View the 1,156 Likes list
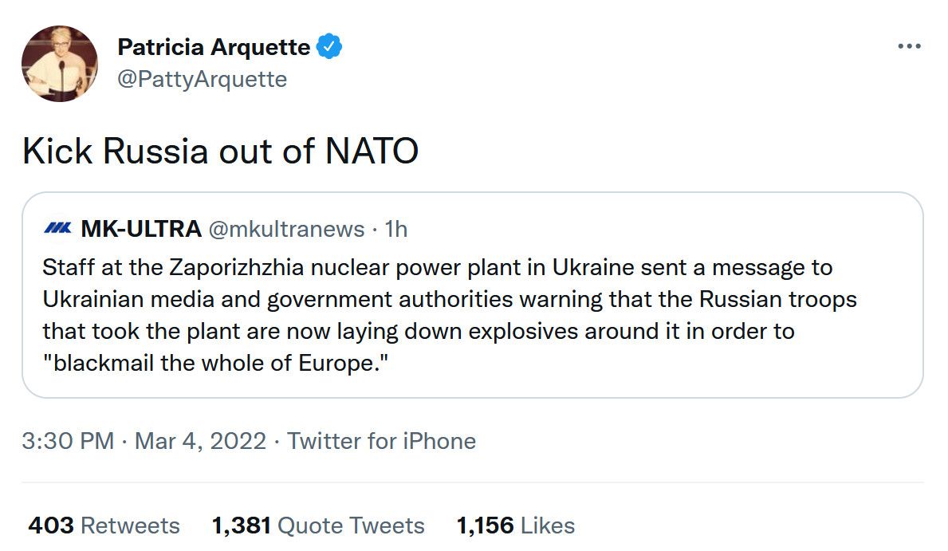Screen dimensions: 948x551 tap(515, 525)
